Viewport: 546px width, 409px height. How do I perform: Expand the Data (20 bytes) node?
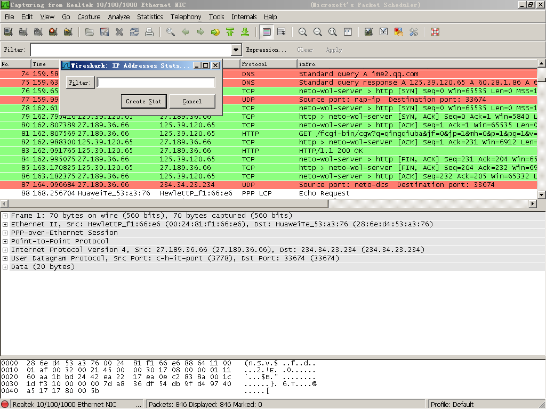(x=5, y=267)
